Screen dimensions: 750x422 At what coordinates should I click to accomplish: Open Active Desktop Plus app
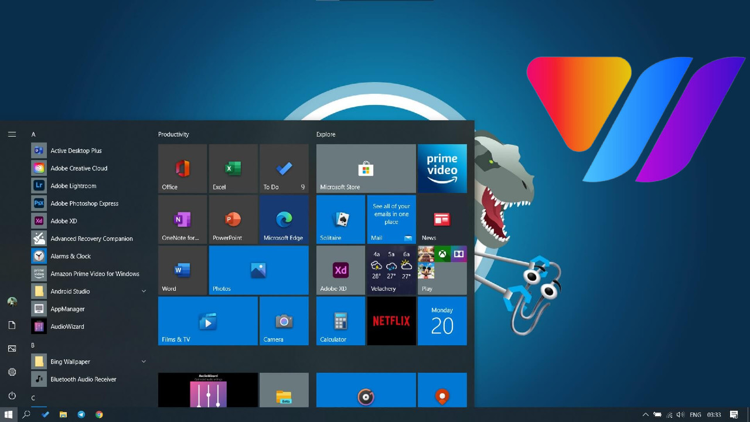tap(89, 151)
